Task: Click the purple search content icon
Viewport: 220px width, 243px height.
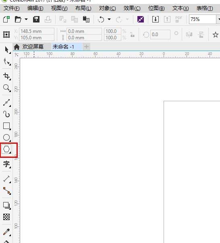Action: click(141, 19)
